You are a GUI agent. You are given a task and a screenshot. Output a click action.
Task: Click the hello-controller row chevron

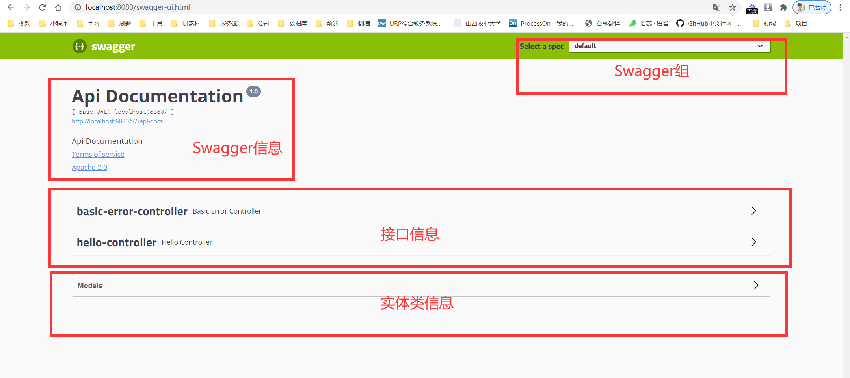point(753,242)
